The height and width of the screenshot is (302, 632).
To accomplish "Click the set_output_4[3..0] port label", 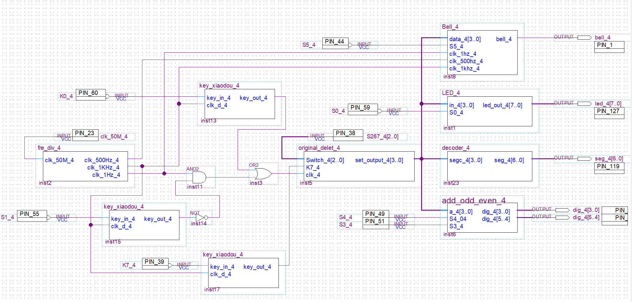I will 379,160.
